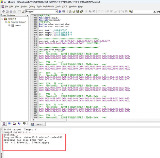Open the Debug menu
The height and width of the screenshot is (158, 160).
[x=32, y=7]
